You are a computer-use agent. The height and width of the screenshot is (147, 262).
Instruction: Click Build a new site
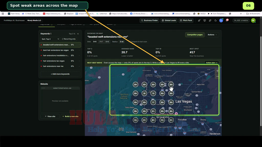tap(70, 116)
